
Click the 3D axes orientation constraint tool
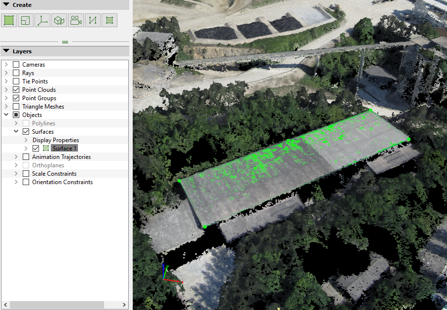coord(42,20)
